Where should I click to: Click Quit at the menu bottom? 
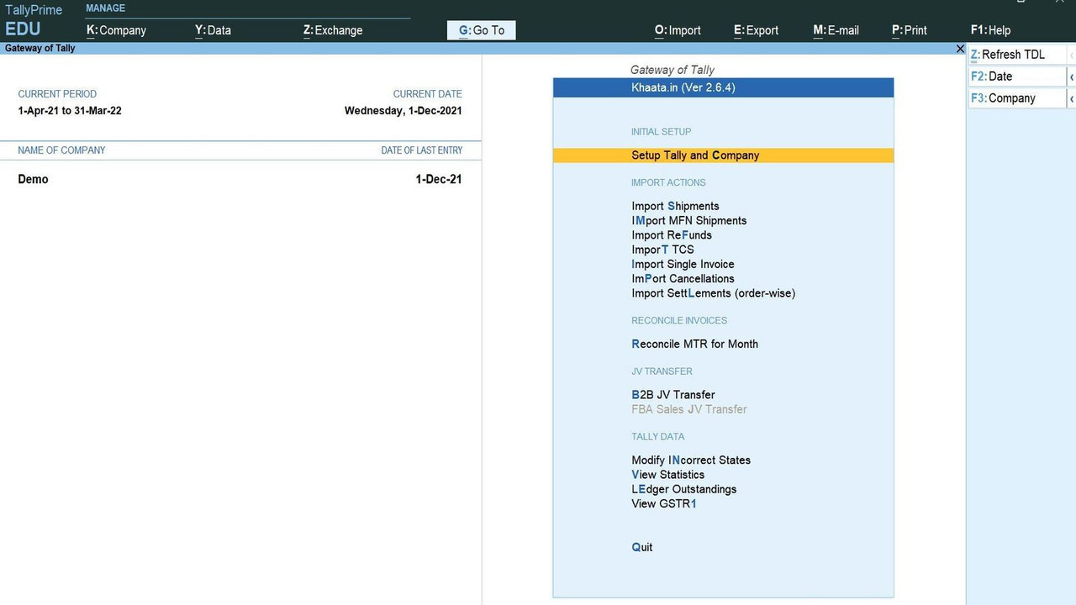tap(641, 547)
